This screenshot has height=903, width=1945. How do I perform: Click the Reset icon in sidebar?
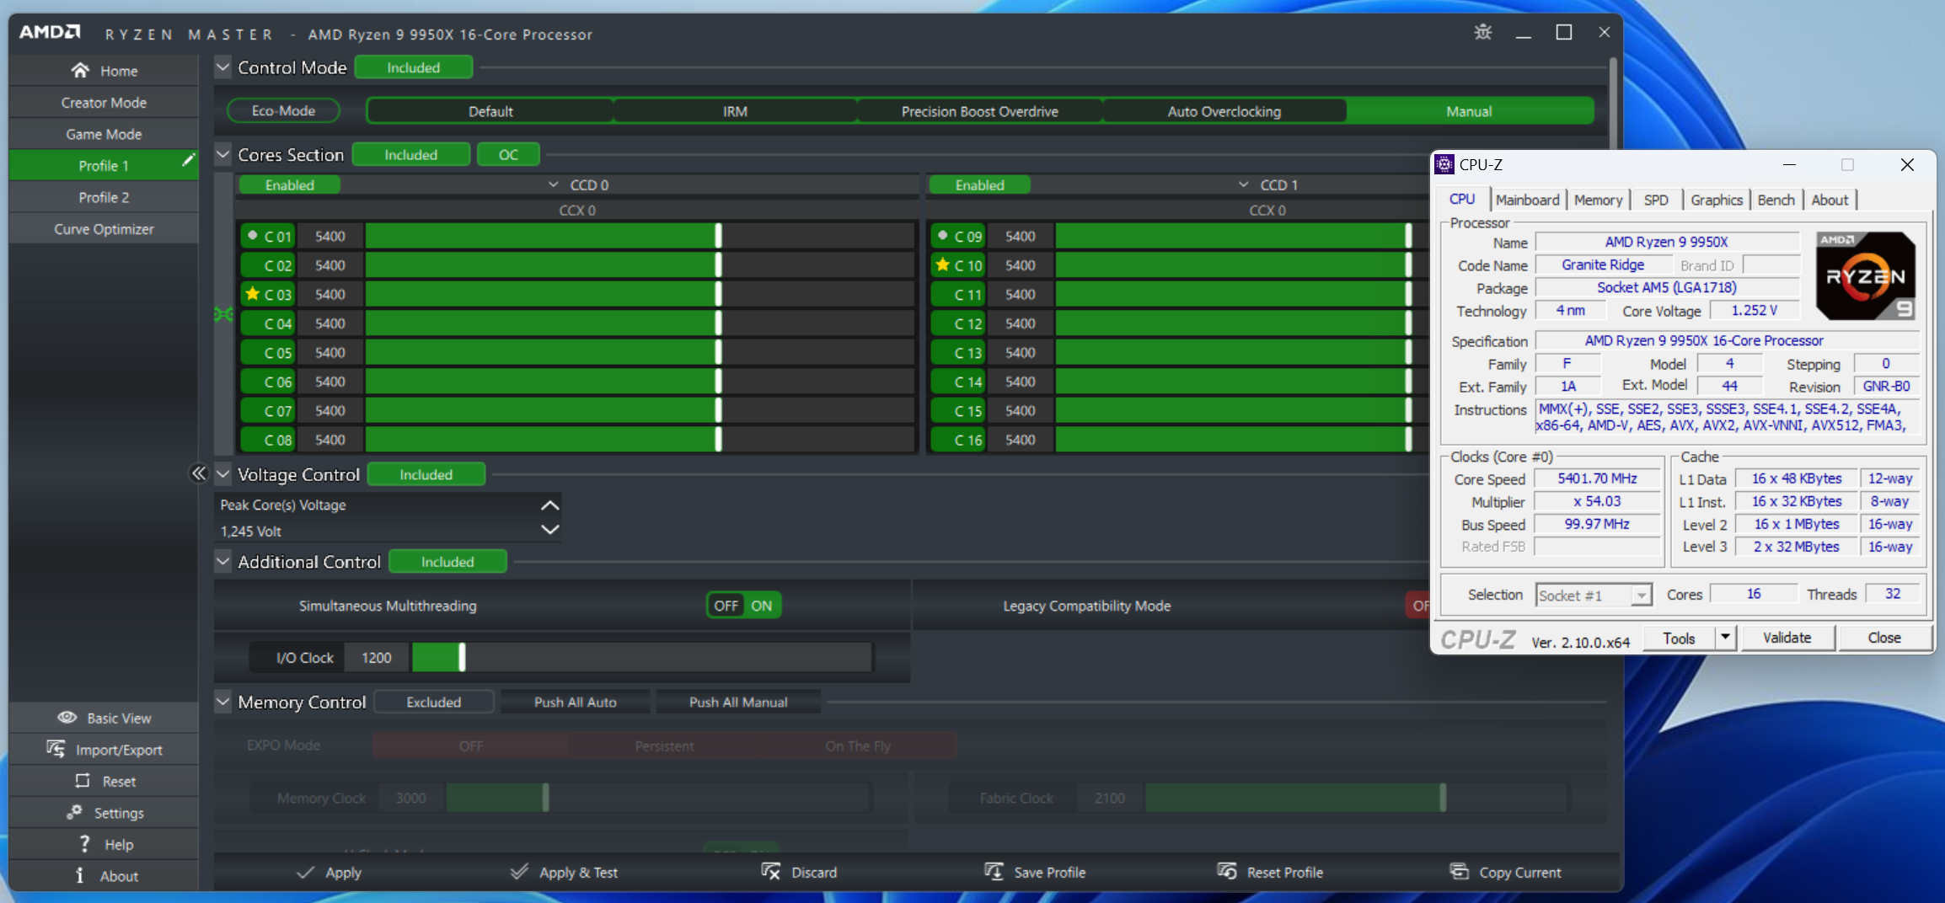83,781
